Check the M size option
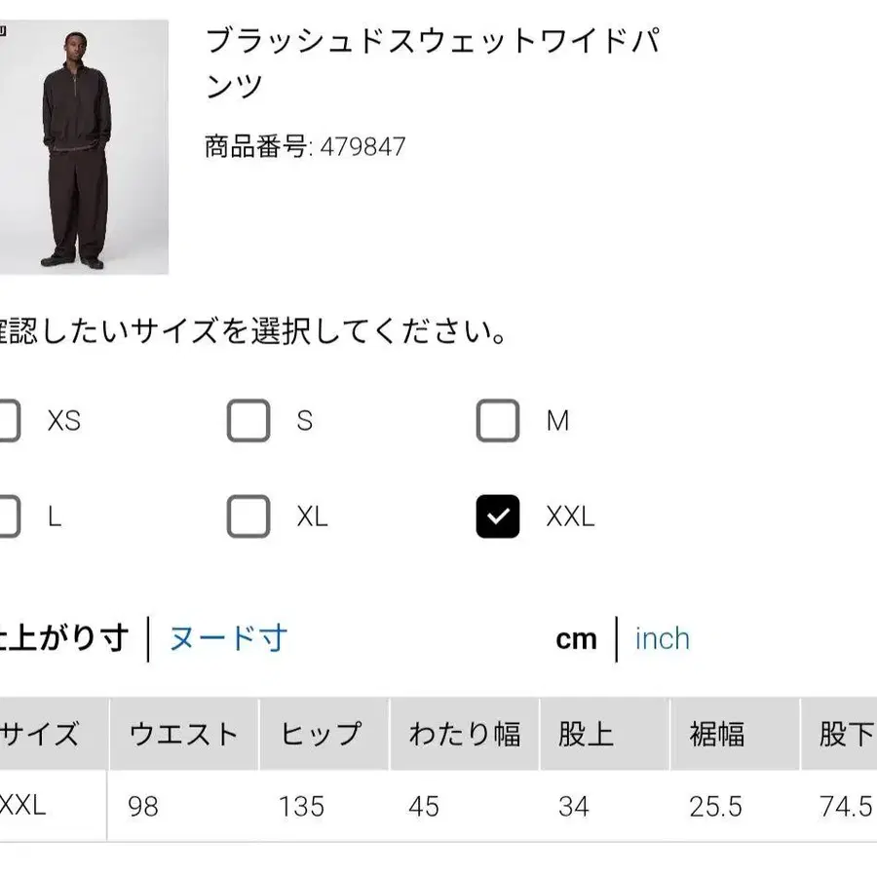877x877 pixels. click(x=498, y=421)
